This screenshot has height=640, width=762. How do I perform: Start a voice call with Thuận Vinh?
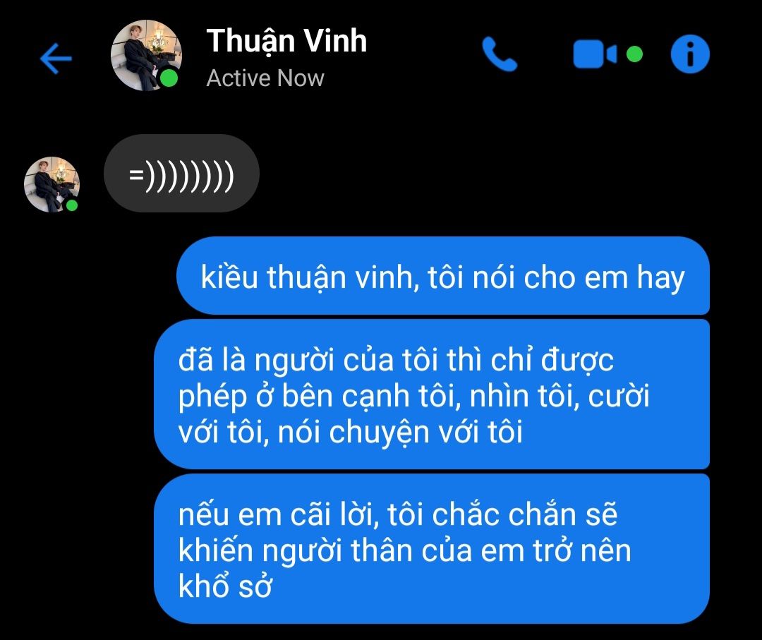500,54
